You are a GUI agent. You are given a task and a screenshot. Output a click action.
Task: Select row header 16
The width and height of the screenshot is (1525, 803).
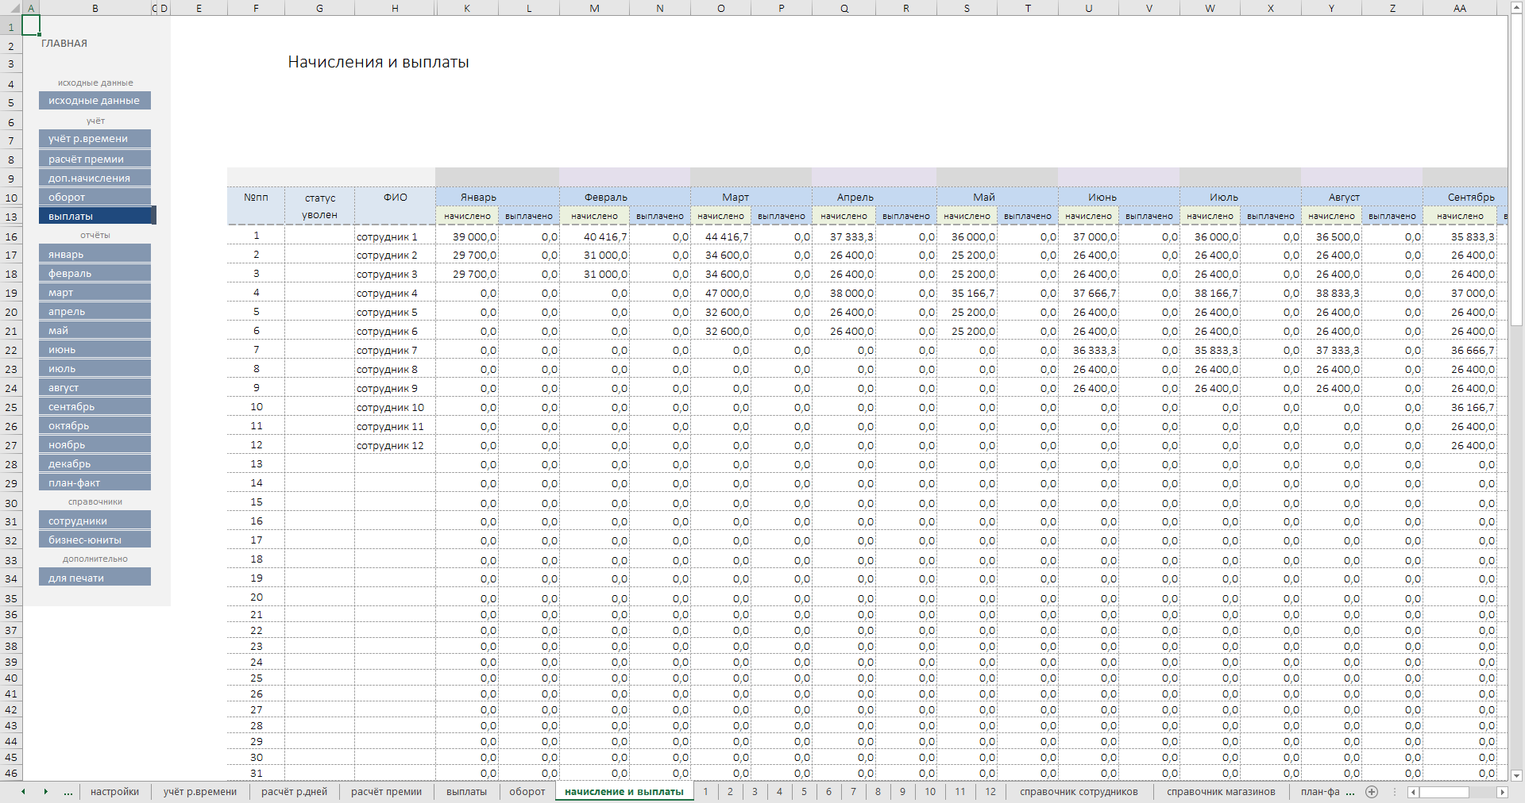(11, 236)
